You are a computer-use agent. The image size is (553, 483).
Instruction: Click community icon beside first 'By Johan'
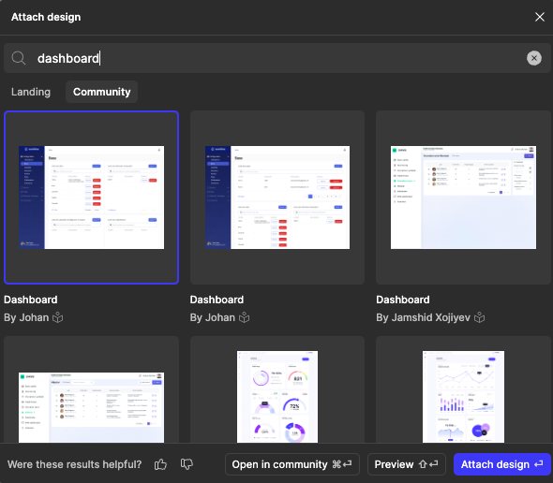point(57,317)
